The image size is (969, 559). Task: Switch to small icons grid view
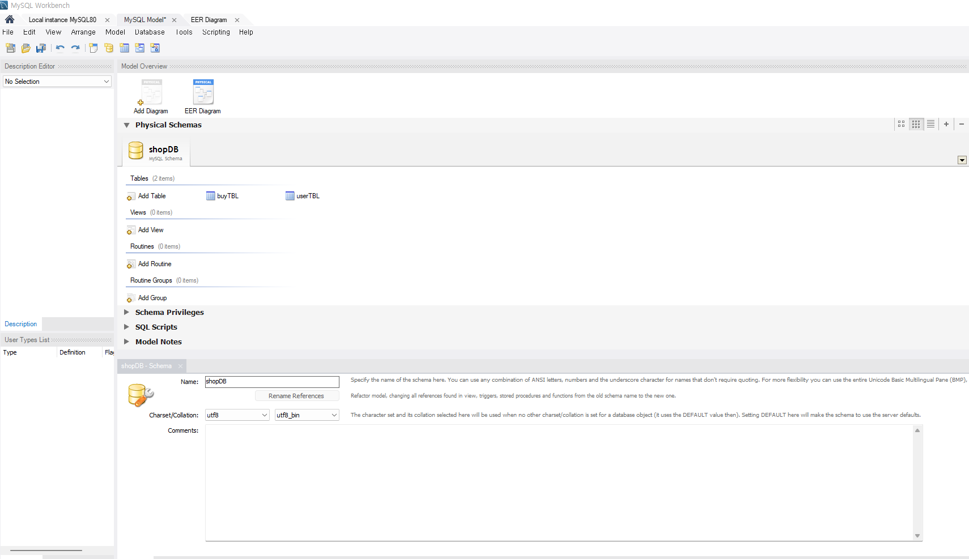(916, 124)
